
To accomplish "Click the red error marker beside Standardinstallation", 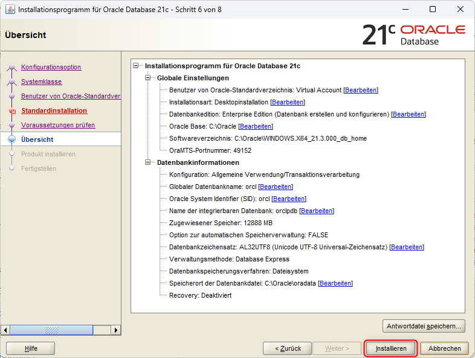I will point(13,111).
